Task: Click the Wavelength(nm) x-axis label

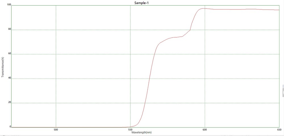Action: [142, 132]
